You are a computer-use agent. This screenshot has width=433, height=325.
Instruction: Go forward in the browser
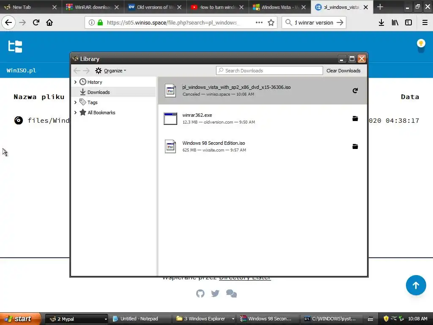(22, 22)
